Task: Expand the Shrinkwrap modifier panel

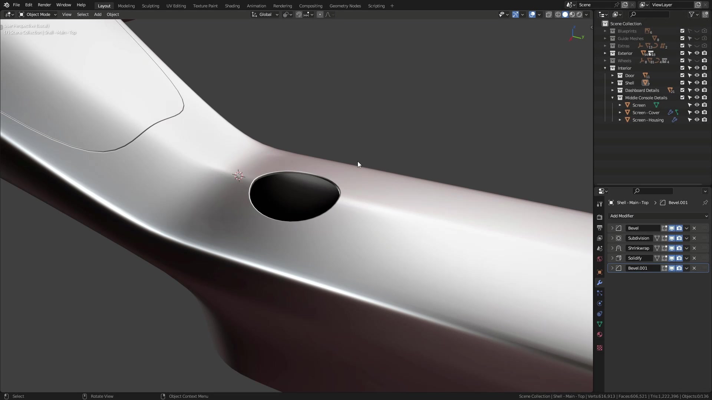Action: (x=612, y=248)
